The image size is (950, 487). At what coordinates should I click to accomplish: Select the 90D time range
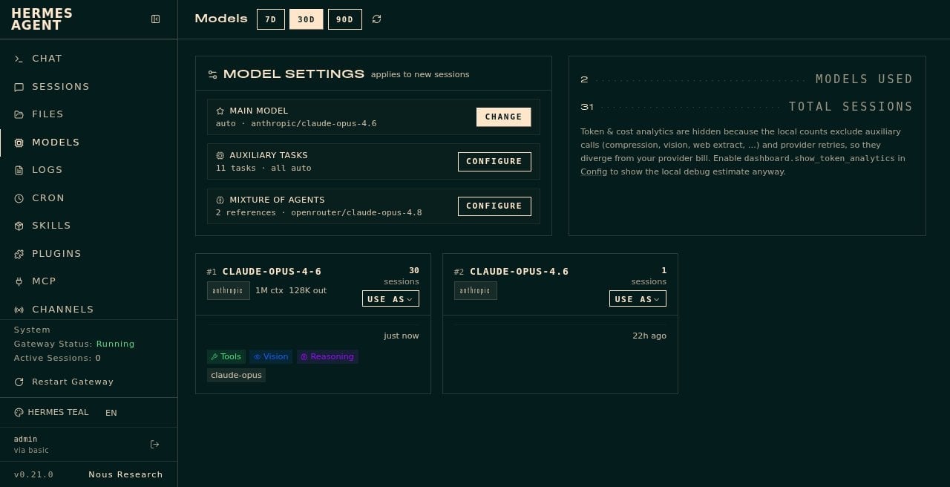pos(345,19)
